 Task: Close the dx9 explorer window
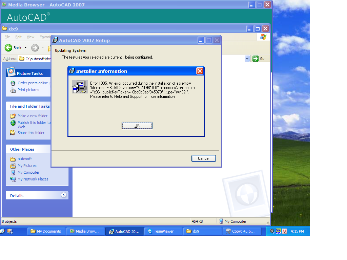coord(266,28)
